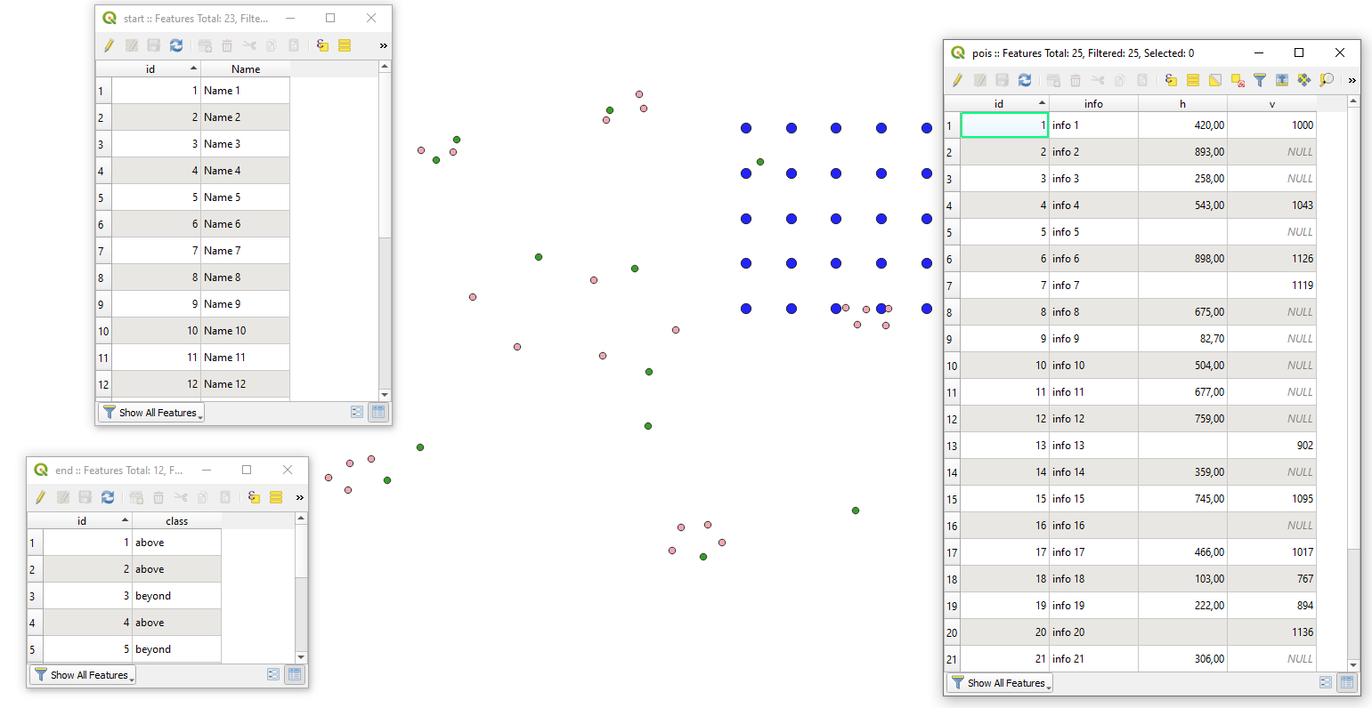Click the QGIS logo in start title bar
This screenshot has width=1372, height=708.
point(110,18)
